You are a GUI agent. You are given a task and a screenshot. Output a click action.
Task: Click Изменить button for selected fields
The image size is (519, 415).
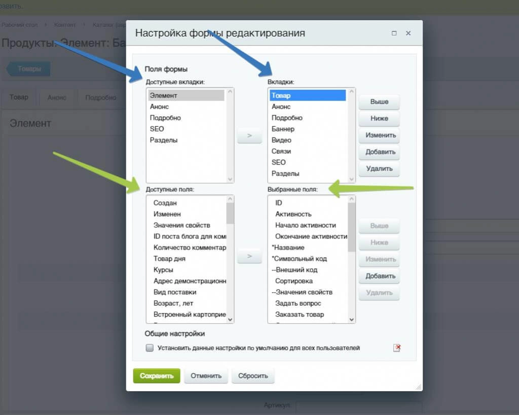point(379,259)
